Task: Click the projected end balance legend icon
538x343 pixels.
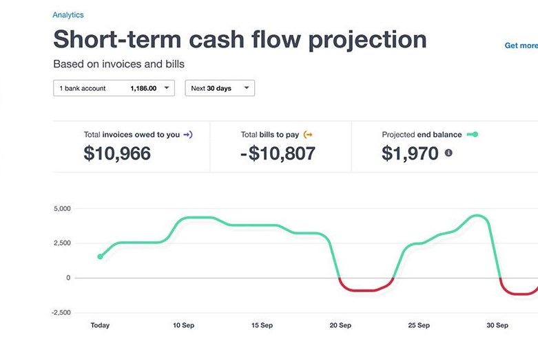Action: click(473, 135)
